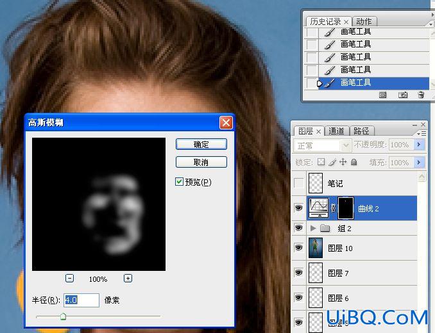Click the 曲线 2 curves adjustment thumbnail

tap(318, 208)
